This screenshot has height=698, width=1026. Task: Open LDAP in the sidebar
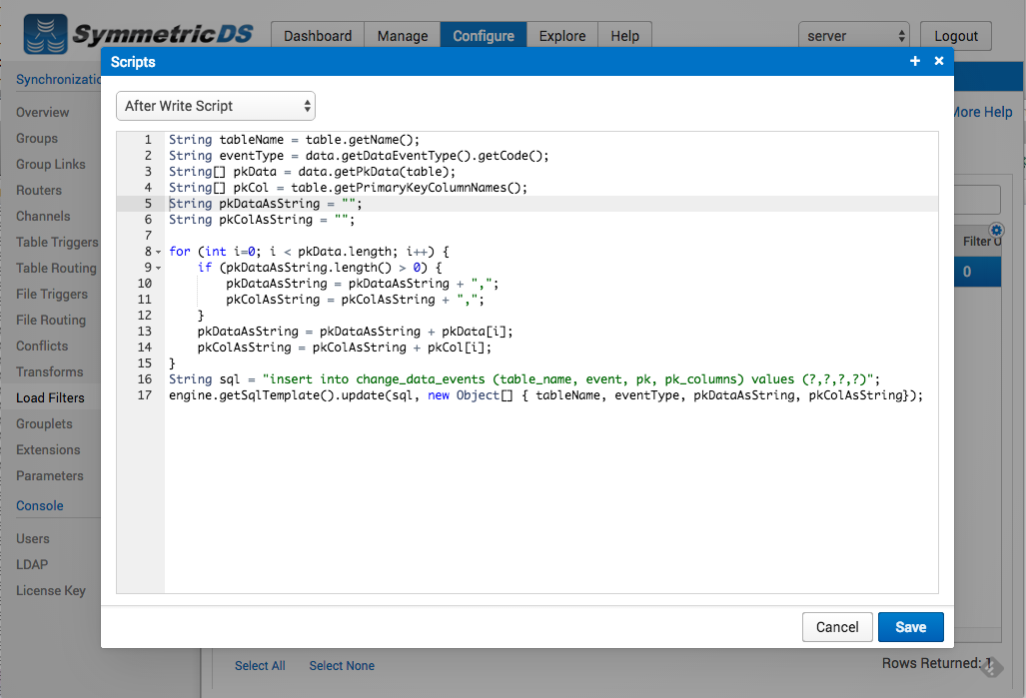tap(32, 564)
